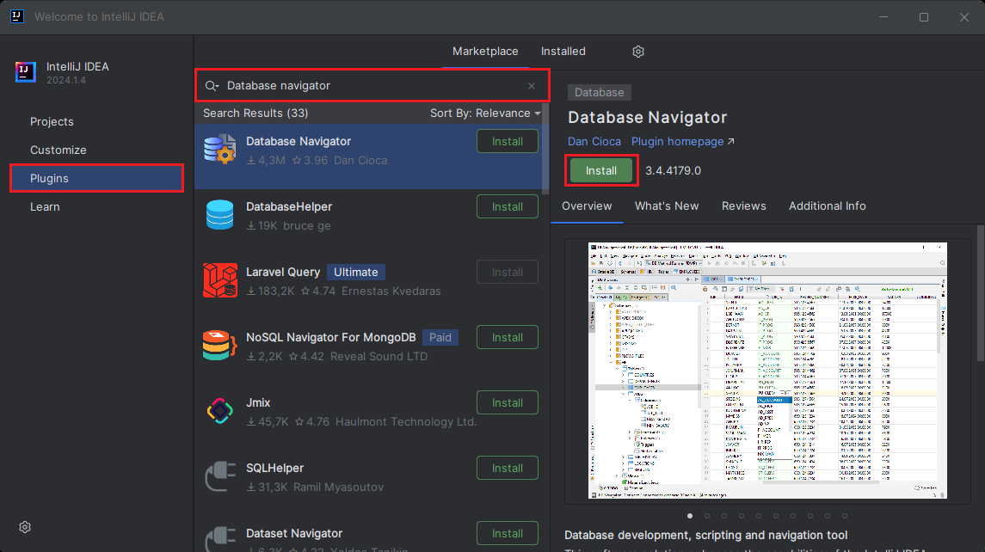Viewport: 985px width, 552px height.
Task: Select the Laravel Query plugin icon
Action: (x=219, y=280)
